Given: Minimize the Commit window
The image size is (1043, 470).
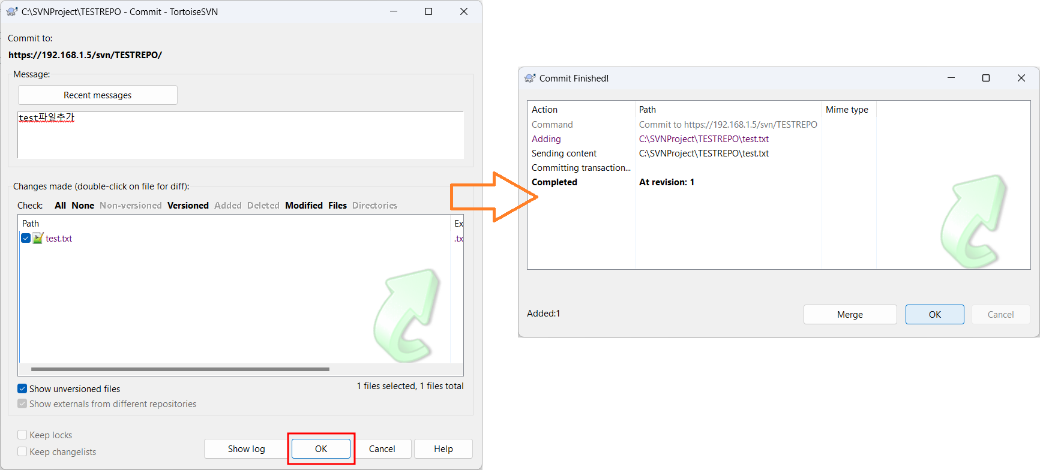Looking at the screenshot, I should tap(394, 11).
